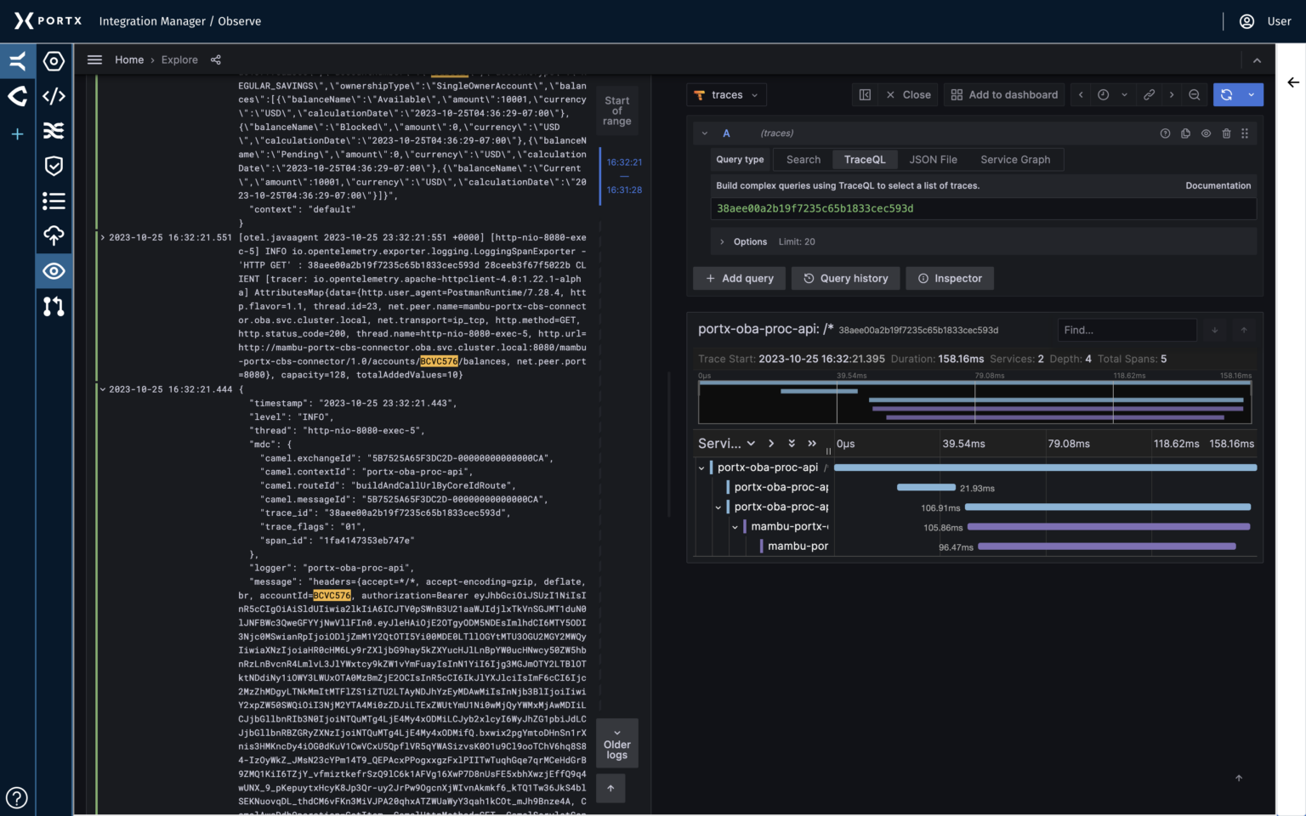
Task: Switch to the Service Graph tab
Action: coord(1015,159)
